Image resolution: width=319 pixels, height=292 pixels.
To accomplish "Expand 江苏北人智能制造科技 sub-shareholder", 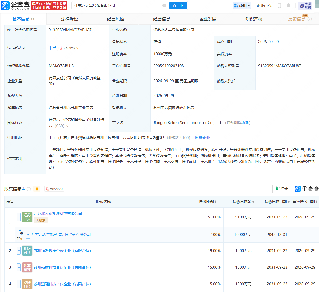I will (28, 235).
